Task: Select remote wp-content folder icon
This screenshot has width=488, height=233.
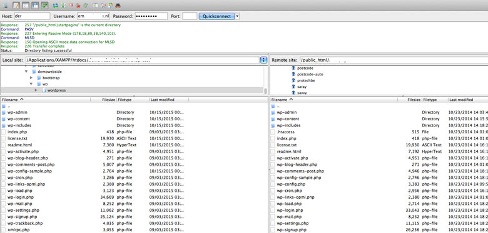Action: [273, 119]
